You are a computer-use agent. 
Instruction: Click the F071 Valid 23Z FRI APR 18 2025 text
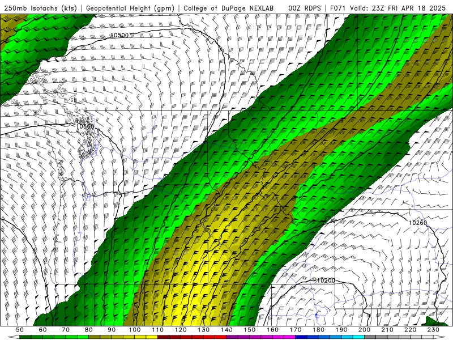[x=388, y=8]
